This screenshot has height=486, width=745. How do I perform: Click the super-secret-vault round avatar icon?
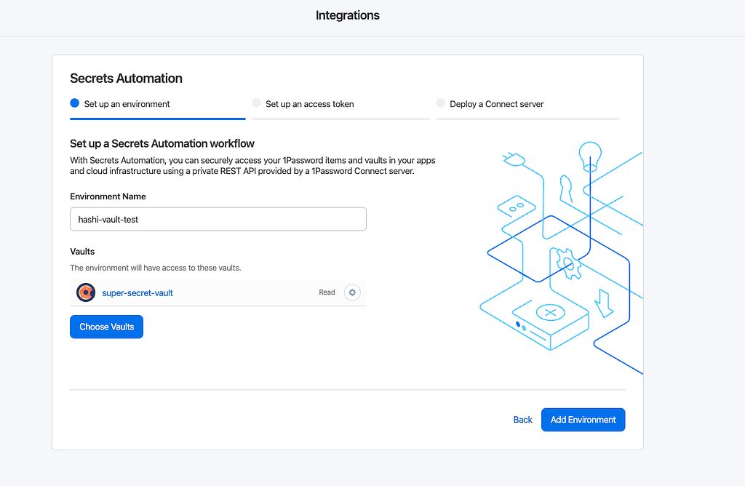point(86,292)
